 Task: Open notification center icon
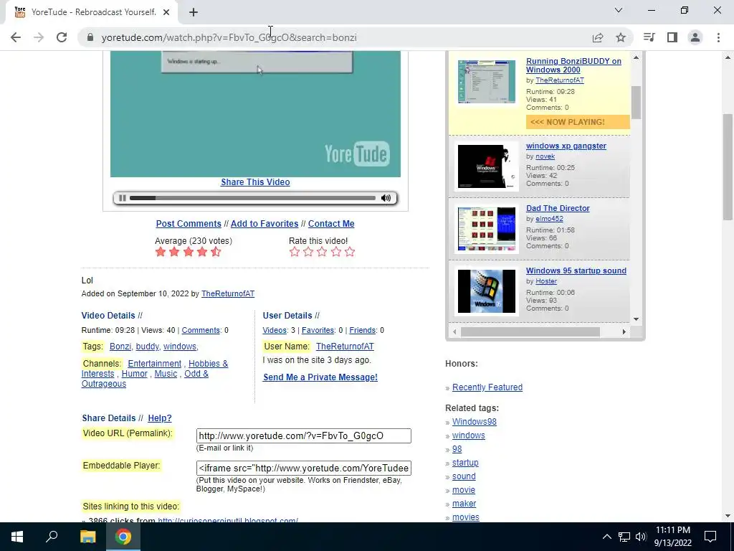[710, 537]
